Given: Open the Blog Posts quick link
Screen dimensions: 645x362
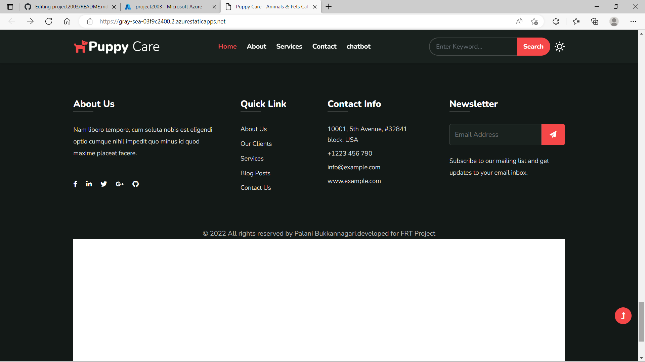Looking at the screenshot, I should click(255, 173).
